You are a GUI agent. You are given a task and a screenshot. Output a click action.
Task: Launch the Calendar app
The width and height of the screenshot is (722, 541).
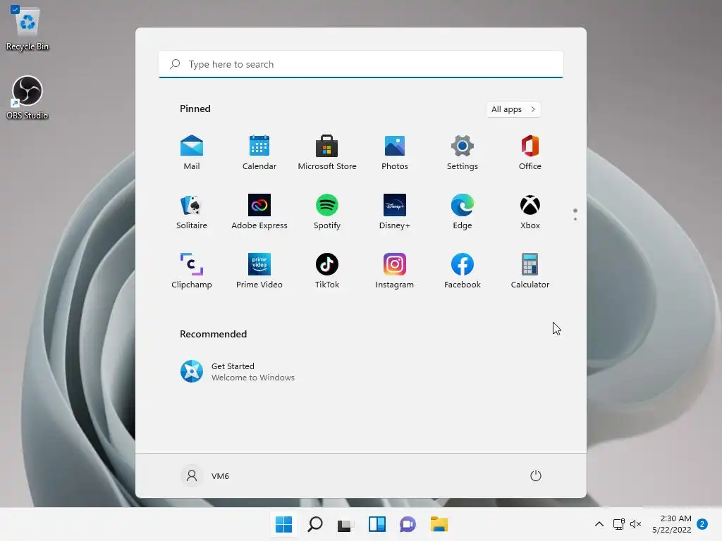coord(259,152)
